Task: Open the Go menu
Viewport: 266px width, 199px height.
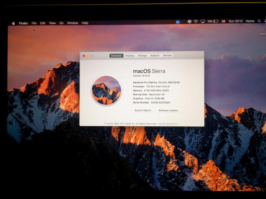Action: coord(62,23)
